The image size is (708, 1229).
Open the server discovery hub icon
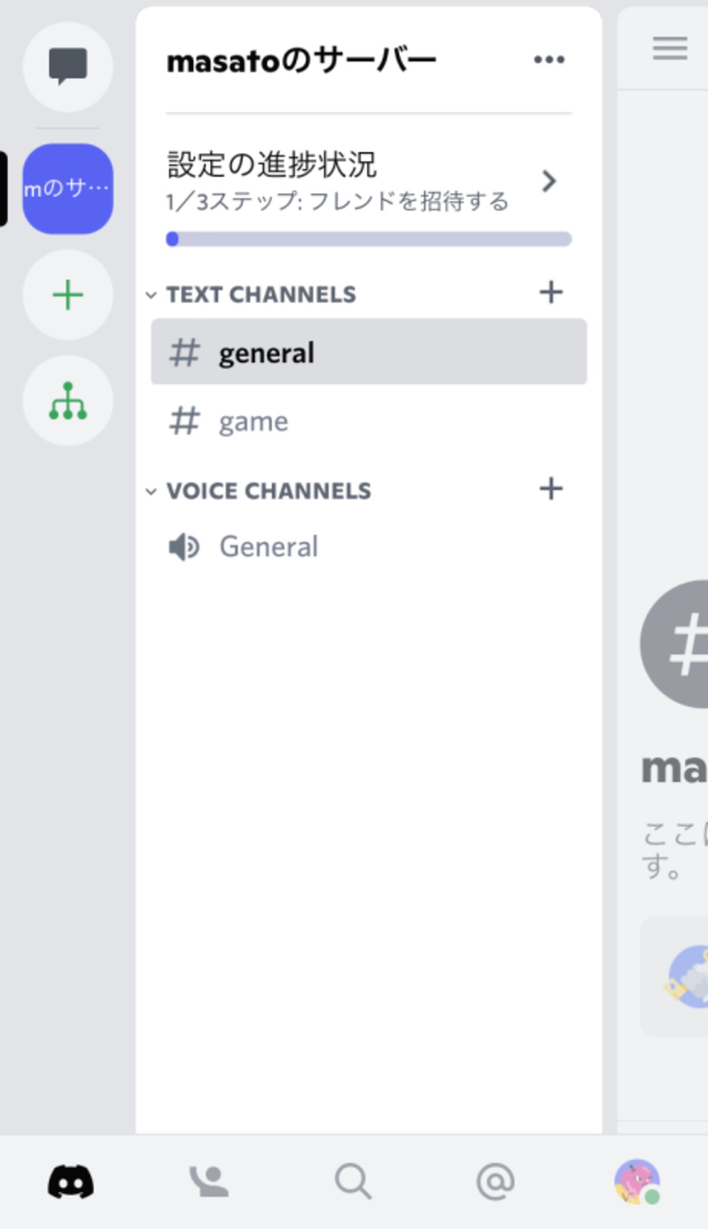coord(68,401)
